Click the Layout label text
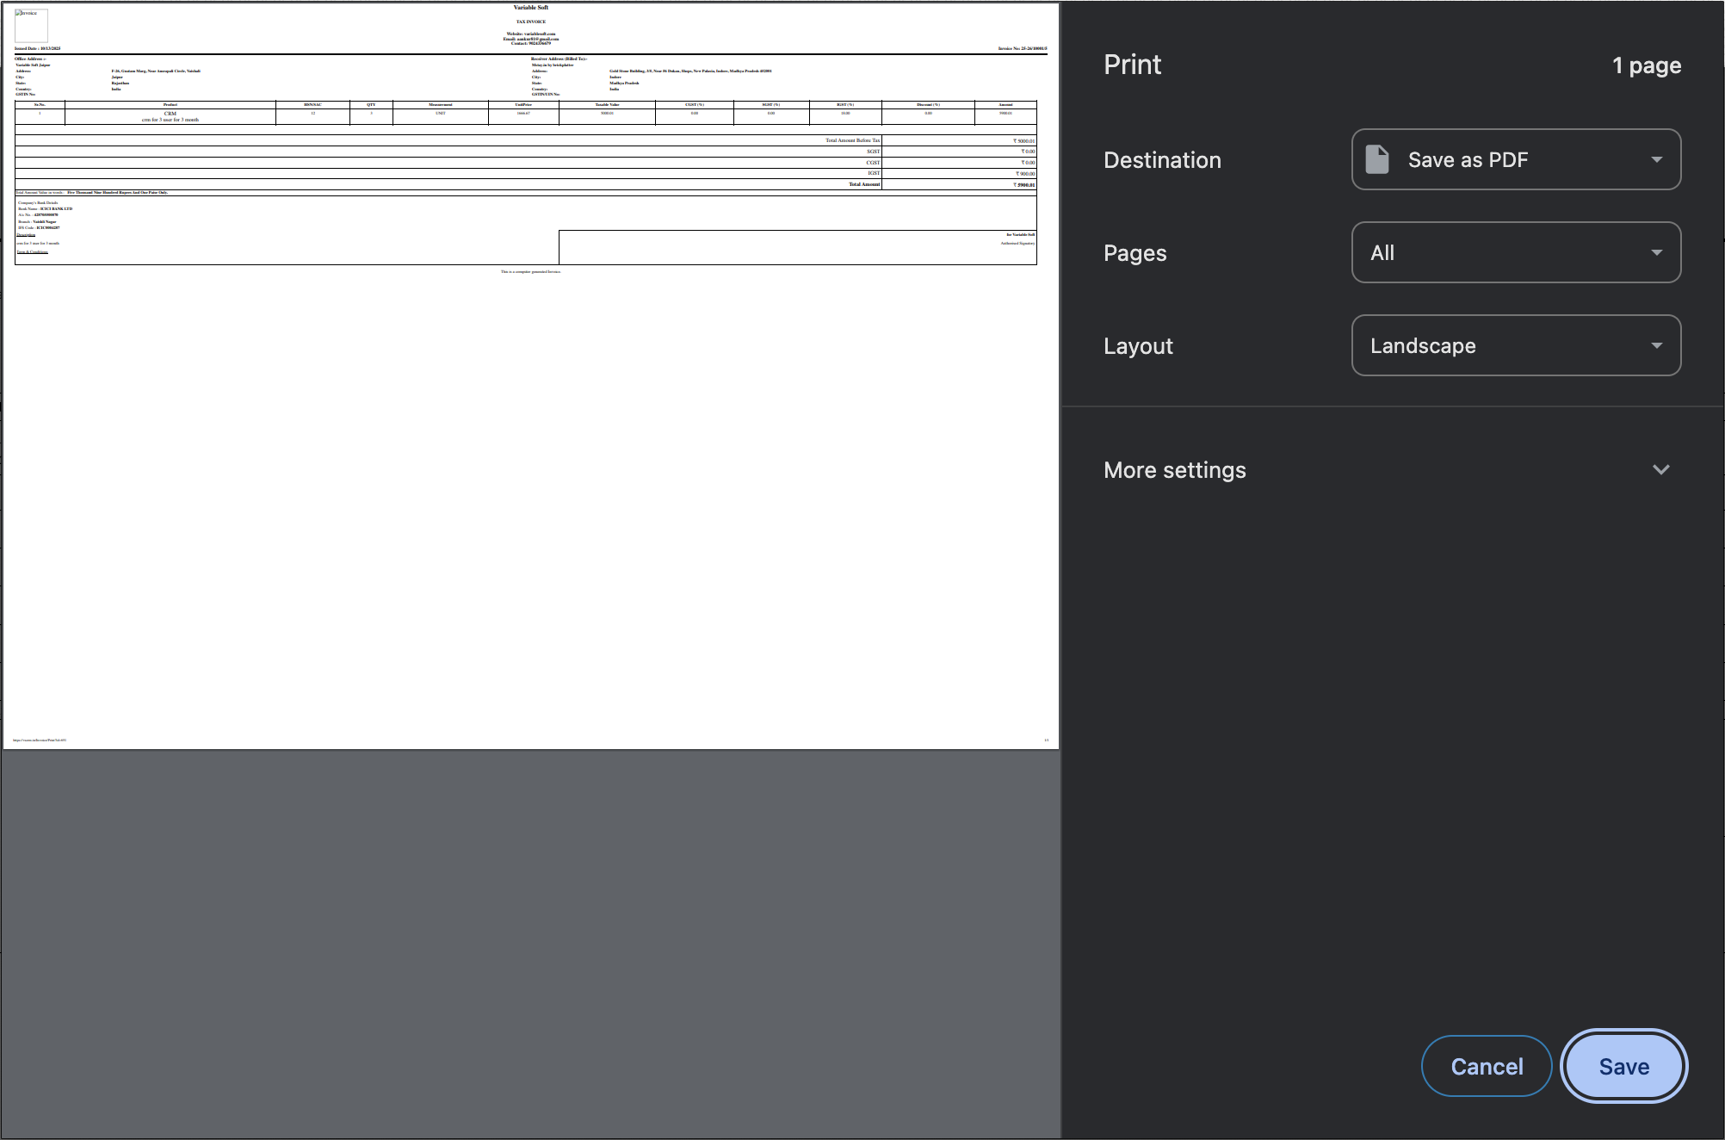Viewport: 1725px width, 1140px height. [1138, 346]
